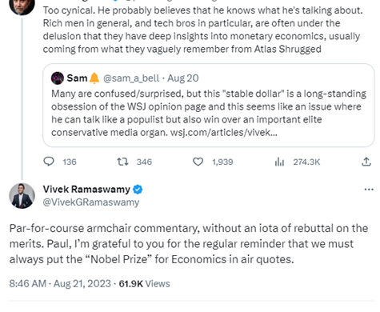380x312 pixels.
Task: Open Sam's small avatar in quoted tweet
Action: (x=58, y=78)
